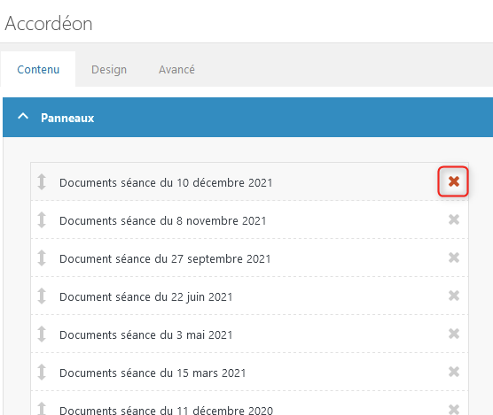
Task: Collapse the Panneaux section chevron
Action: click(x=23, y=117)
